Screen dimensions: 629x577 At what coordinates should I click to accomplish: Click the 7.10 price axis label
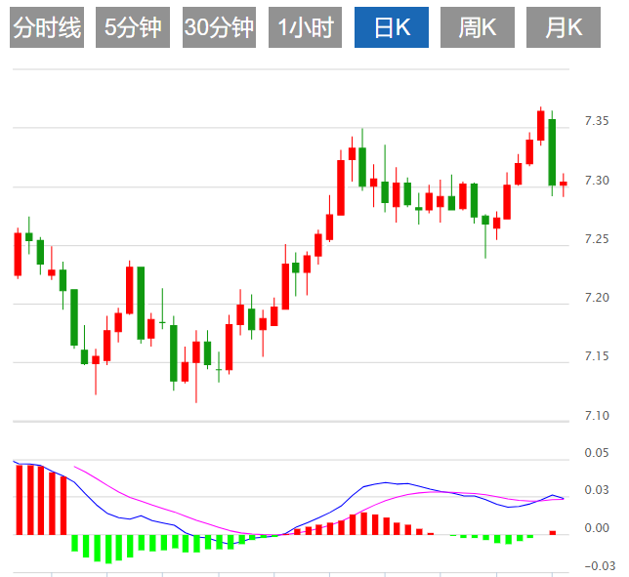click(x=597, y=415)
